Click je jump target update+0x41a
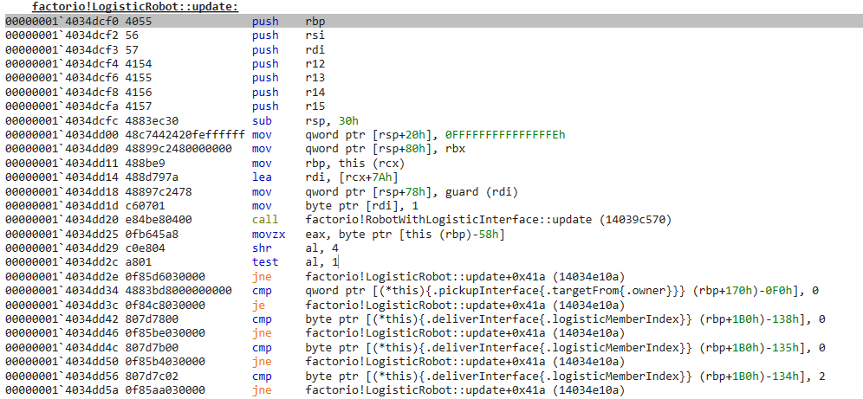Screen dimensions: 863x399 465,305
